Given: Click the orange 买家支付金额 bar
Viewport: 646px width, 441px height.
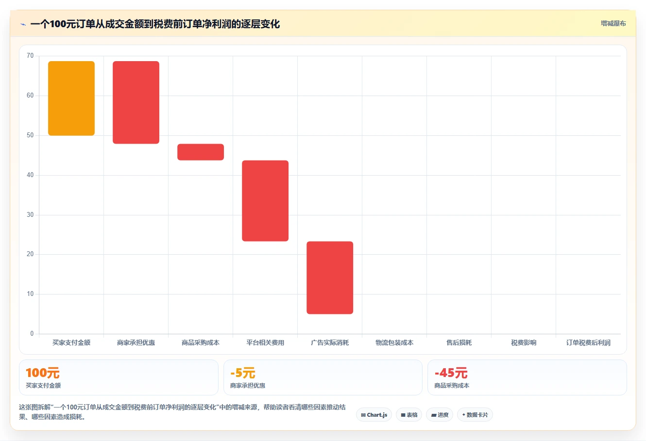Looking at the screenshot, I should tap(71, 98).
